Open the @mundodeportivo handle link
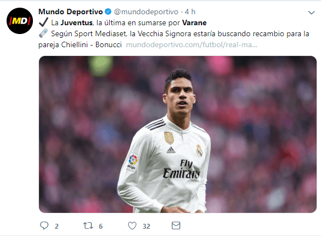This screenshot has width=321, height=237. [146, 12]
